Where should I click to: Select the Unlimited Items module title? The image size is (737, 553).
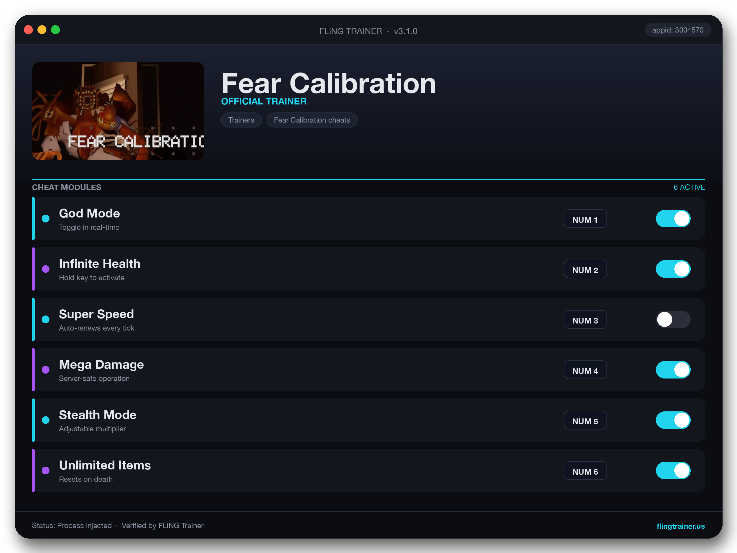tap(105, 465)
